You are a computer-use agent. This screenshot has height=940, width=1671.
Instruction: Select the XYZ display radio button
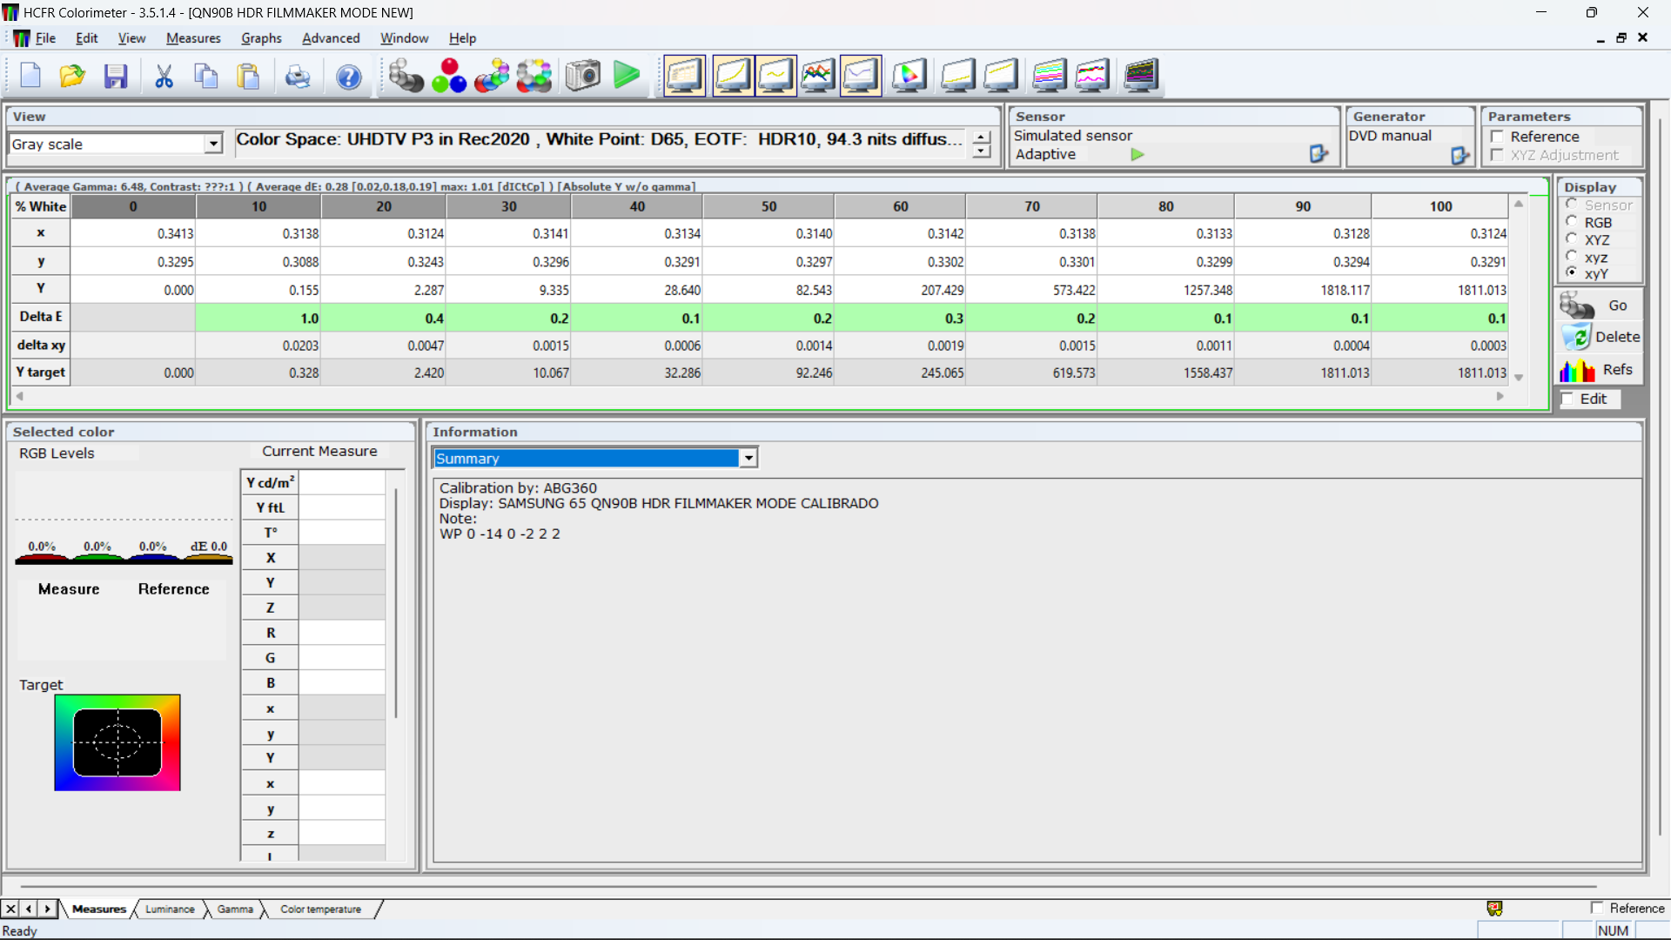pos(1572,239)
